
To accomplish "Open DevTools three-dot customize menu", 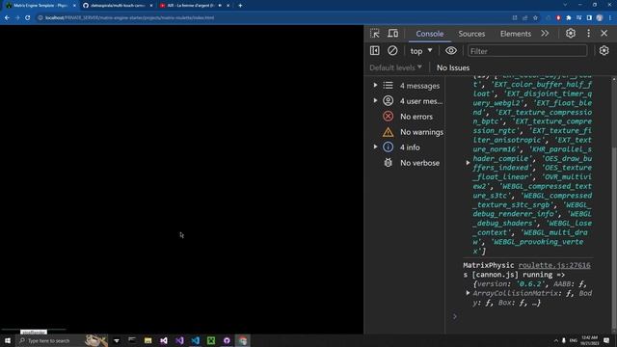I will click(x=589, y=34).
